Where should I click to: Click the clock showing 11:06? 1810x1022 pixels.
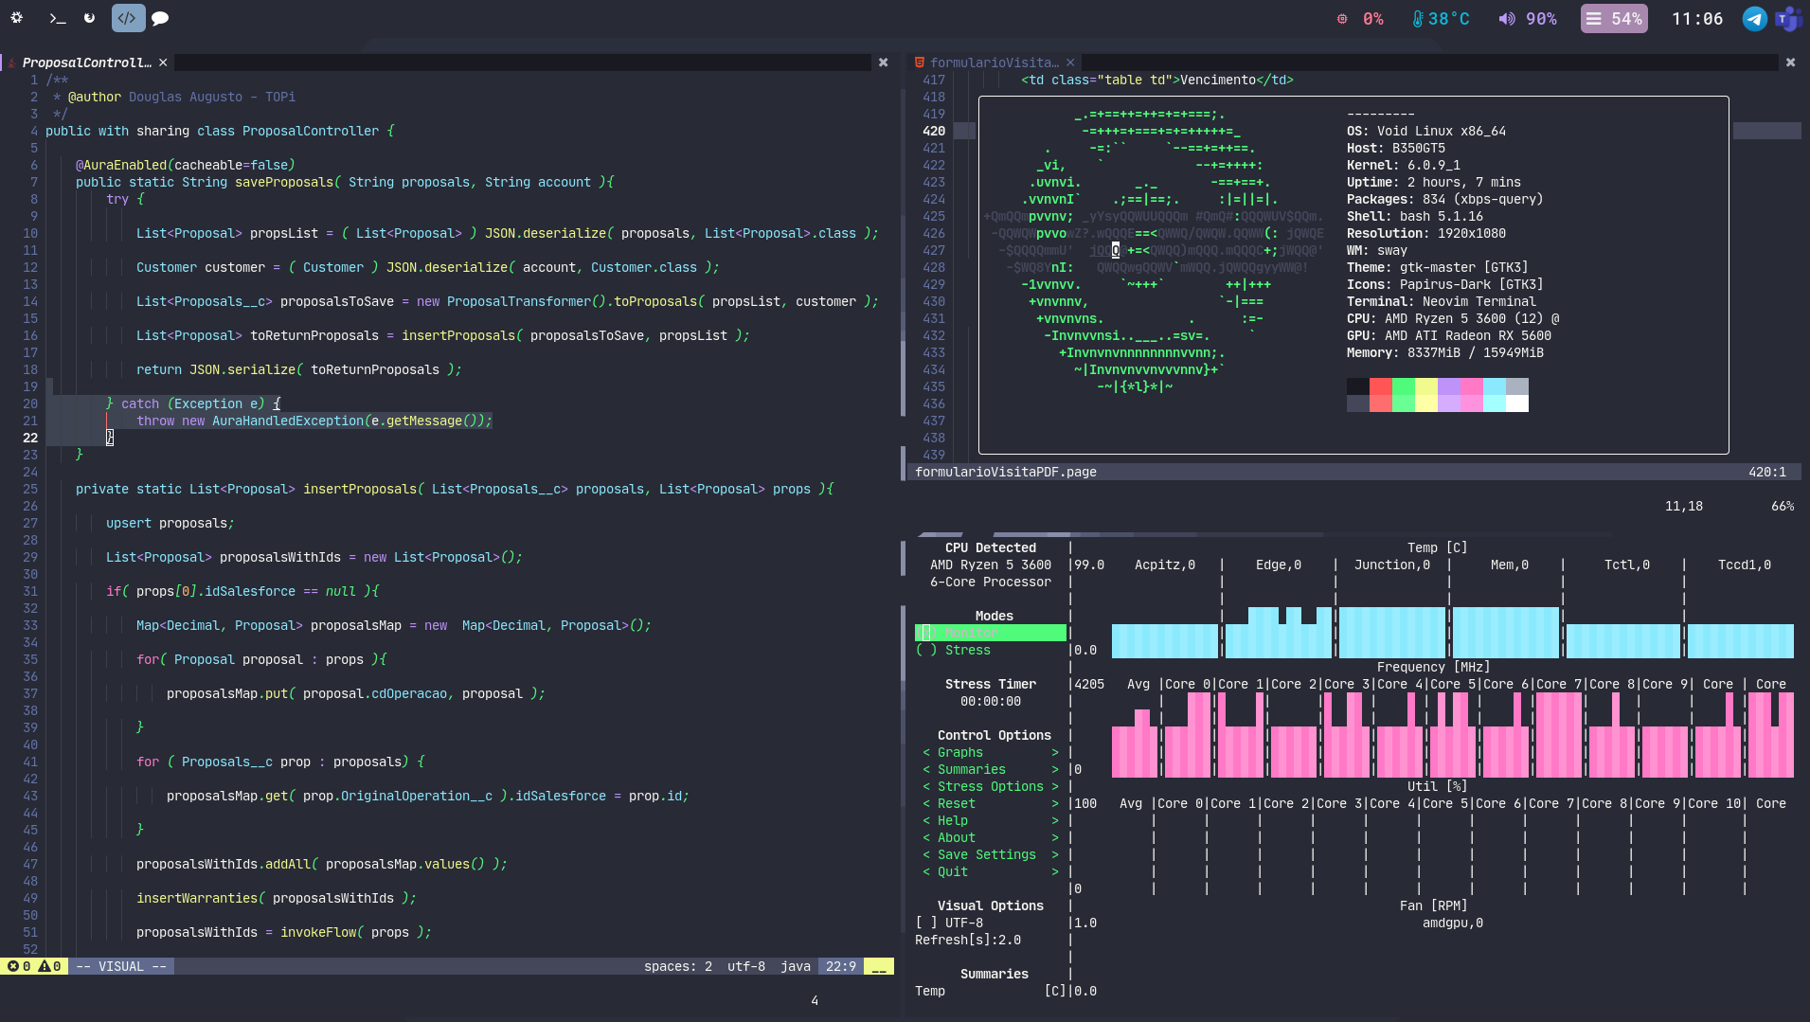[1696, 19]
